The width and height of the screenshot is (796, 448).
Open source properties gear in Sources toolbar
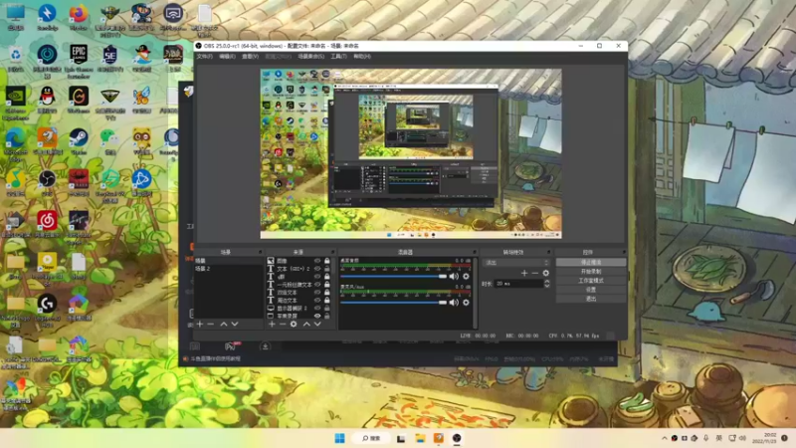point(294,325)
